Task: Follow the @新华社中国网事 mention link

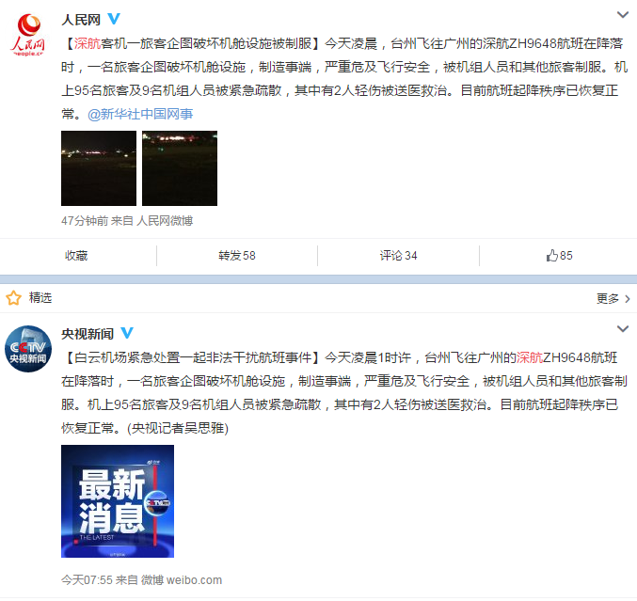Action: click(140, 114)
